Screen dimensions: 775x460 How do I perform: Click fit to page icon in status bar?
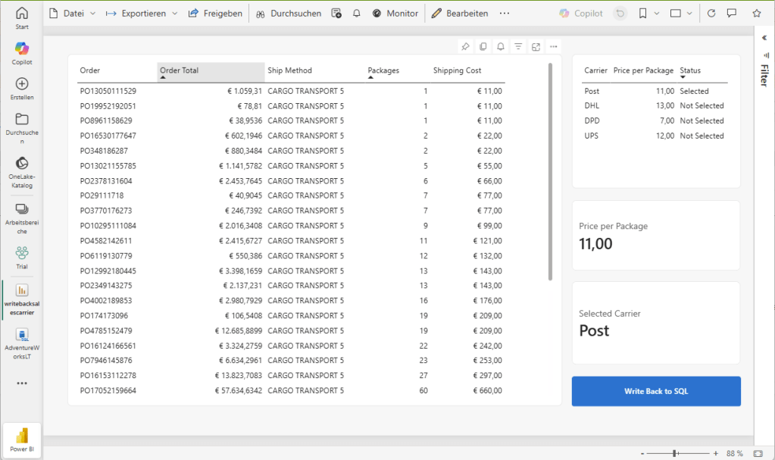coord(760,453)
